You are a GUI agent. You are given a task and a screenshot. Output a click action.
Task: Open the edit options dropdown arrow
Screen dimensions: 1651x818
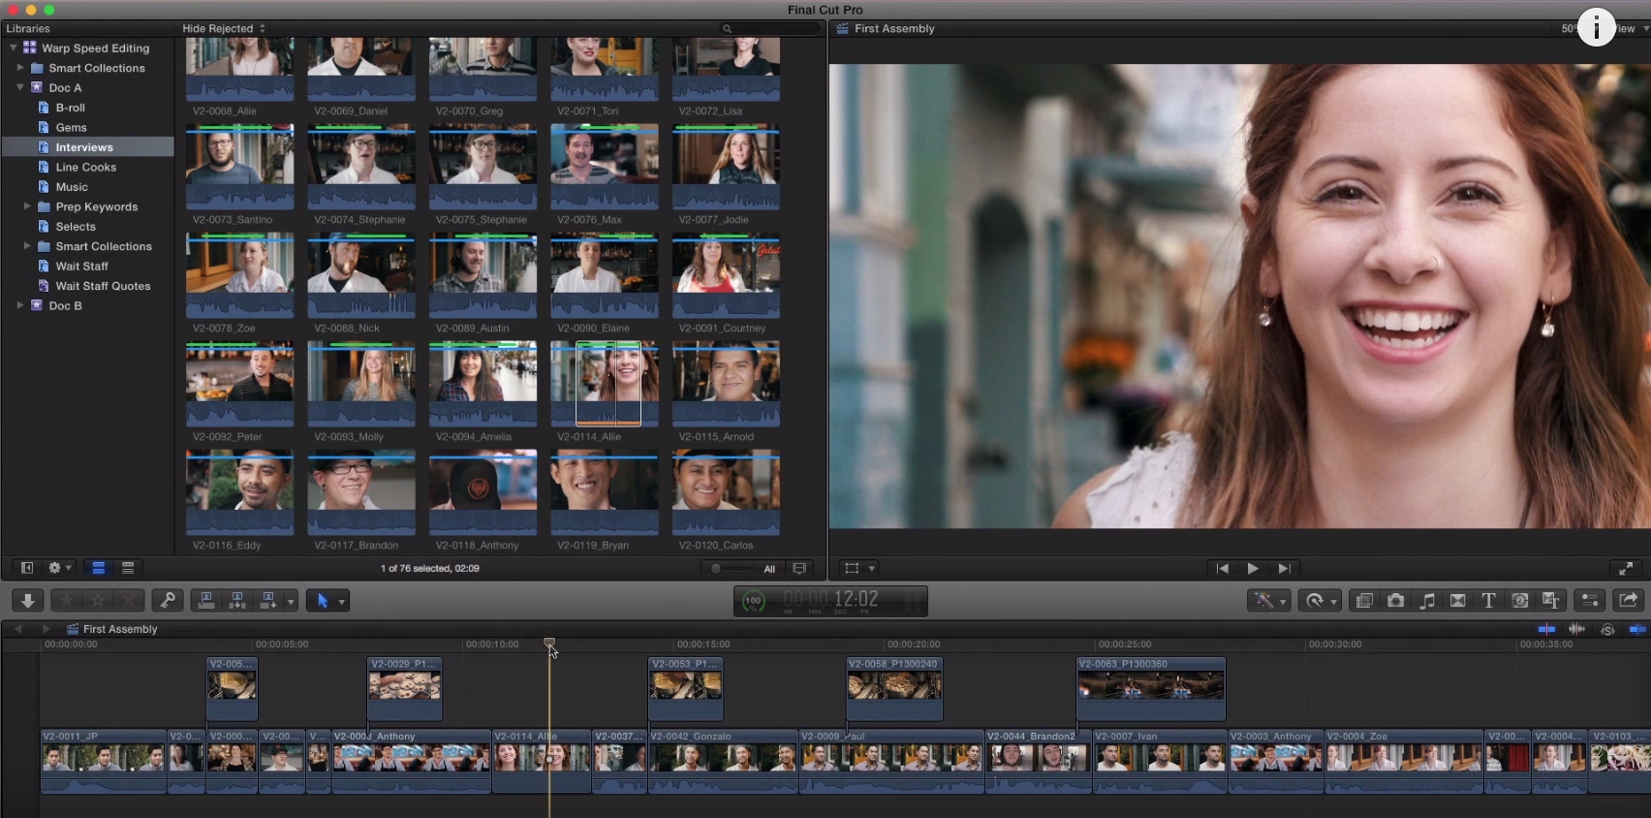[291, 602]
